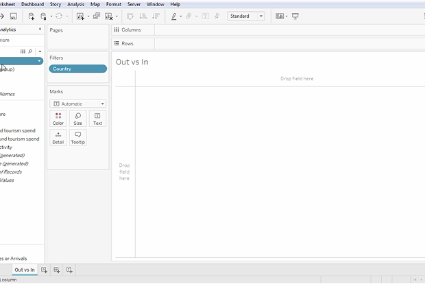The width and height of the screenshot is (425, 284).
Task: Click the New Story icon at bottom
Action: point(69,270)
